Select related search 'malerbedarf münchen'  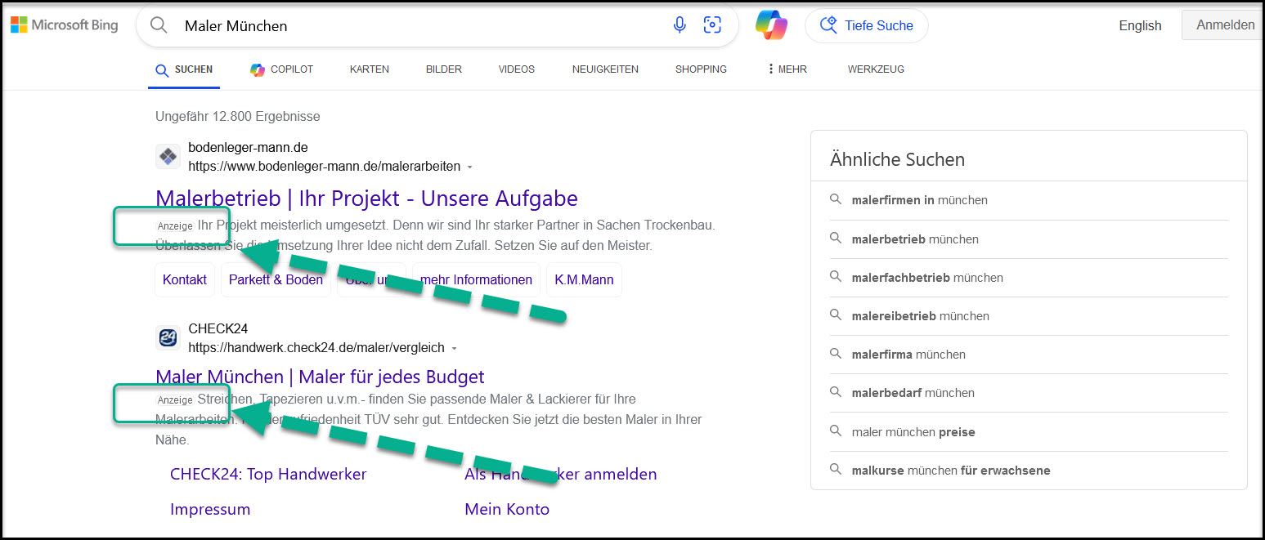(913, 393)
